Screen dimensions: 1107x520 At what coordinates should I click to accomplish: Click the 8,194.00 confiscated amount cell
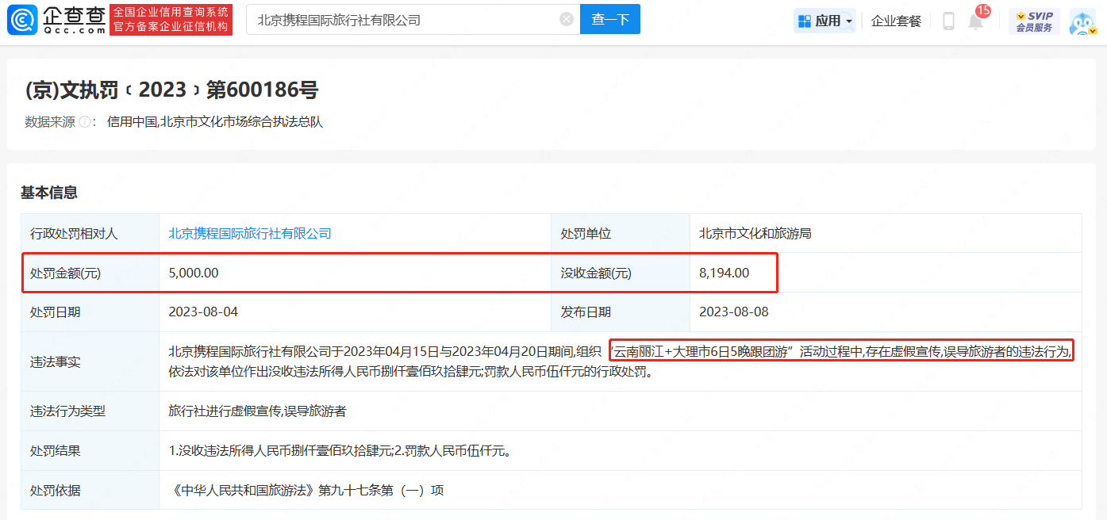724,273
